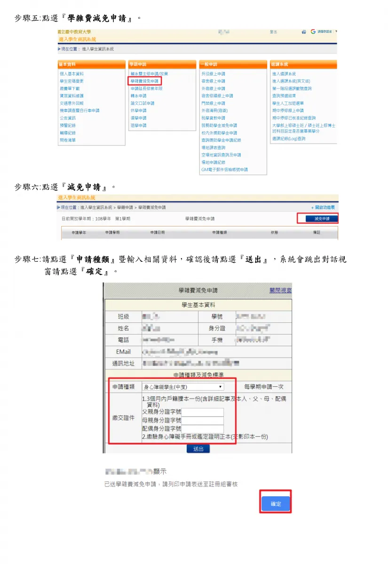The height and width of the screenshot is (564, 388).
Task: Select 兵役線上申請 in 一般申請 menu
Action: point(213,74)
